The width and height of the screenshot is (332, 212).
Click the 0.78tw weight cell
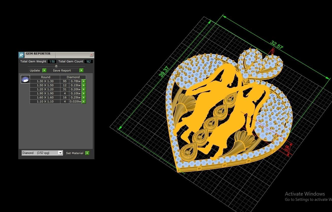[x=75, y=81]
